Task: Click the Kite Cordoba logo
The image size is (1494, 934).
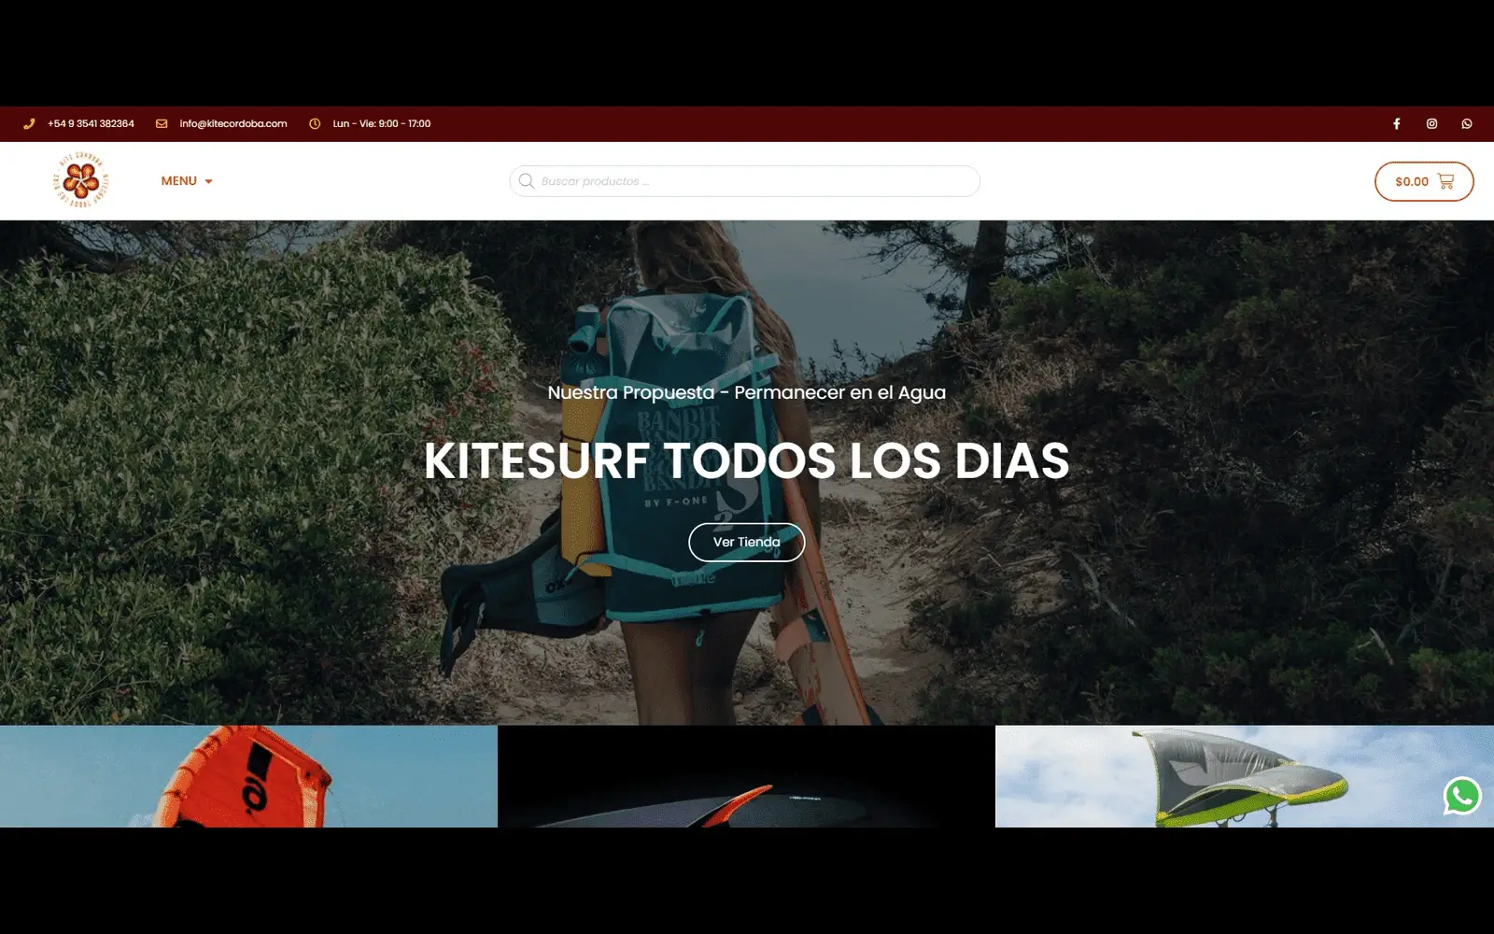Action: (x=81, y=179)
